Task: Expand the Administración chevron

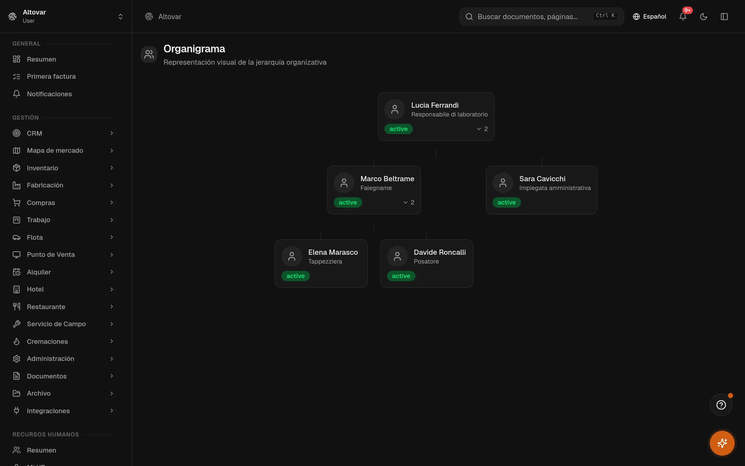Action: pyautogui.click(x=112, y=359)
